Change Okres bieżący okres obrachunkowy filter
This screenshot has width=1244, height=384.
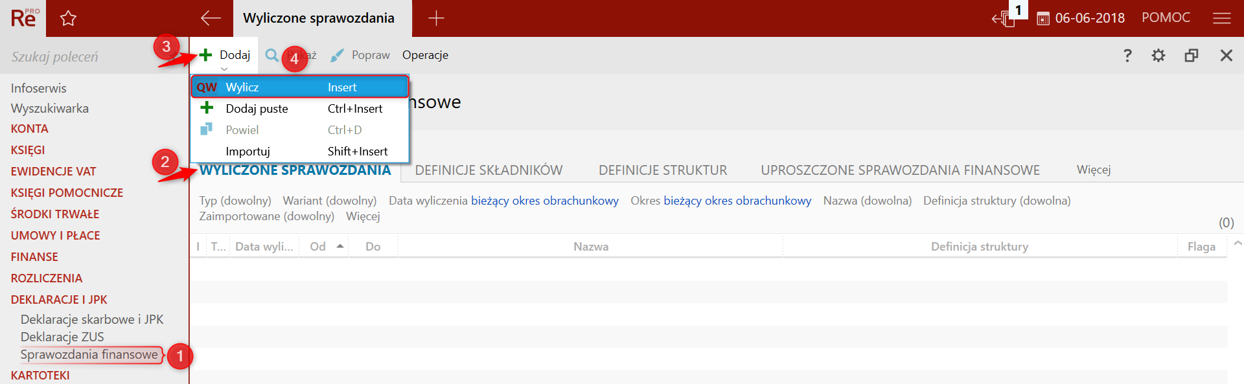(720, 201)
